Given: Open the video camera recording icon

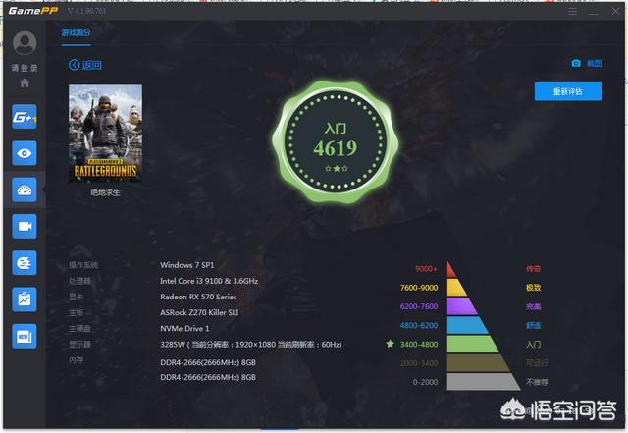Looking at the screenshot, I should click(x=25, y=227).
